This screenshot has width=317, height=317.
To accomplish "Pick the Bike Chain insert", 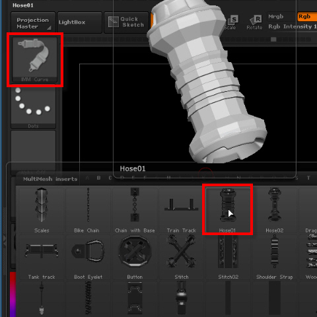I will coord(88,210).
